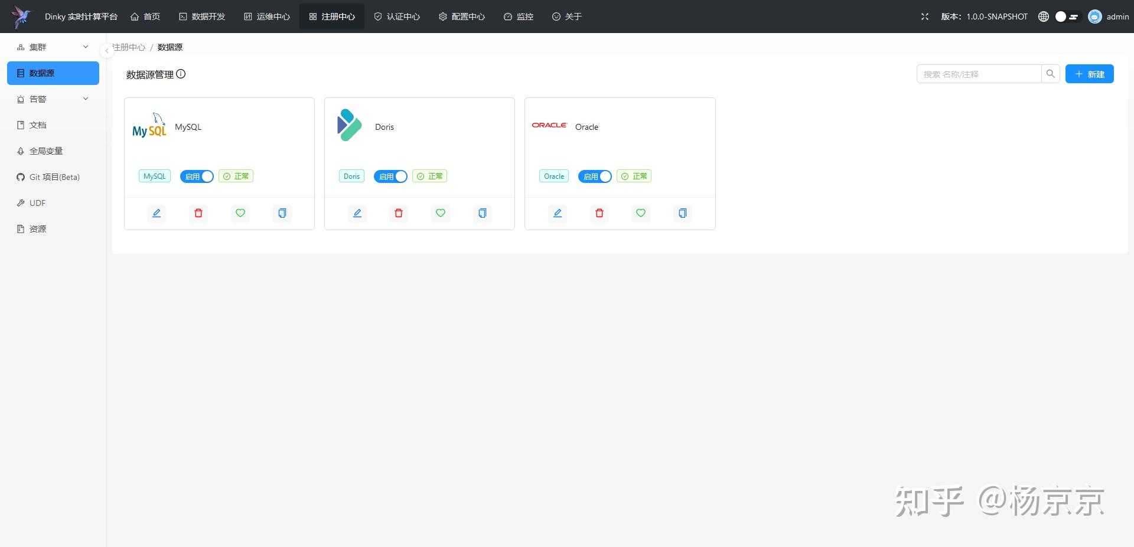Image resolution: width=1134 pixels, height=547 pixels.
Task: Open the 全局变量 sidebar section
Action: (x=46, y=150)
